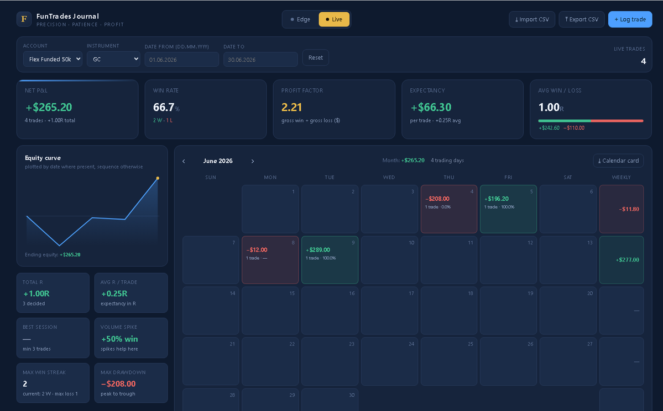
Task: Select calendar day 15
Action: pyautogui.click(x=270, y=311)
